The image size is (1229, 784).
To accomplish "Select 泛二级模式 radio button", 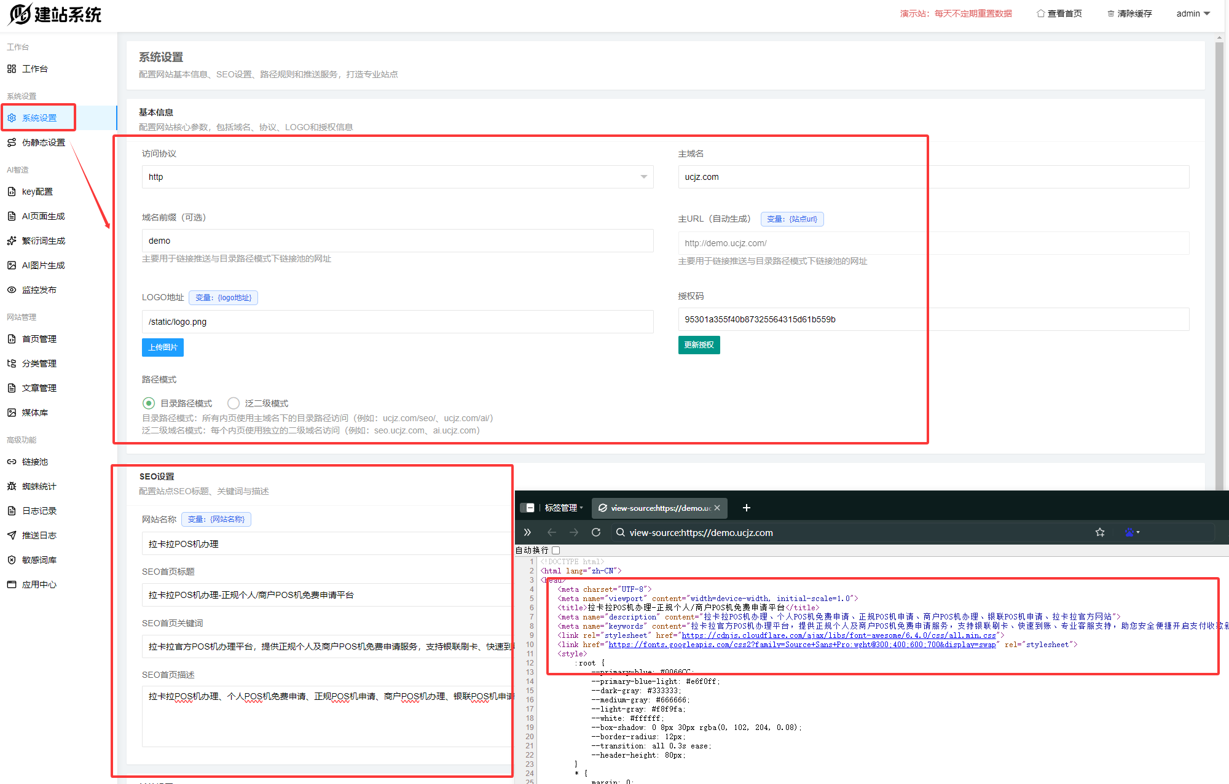I will click(234, 403).
